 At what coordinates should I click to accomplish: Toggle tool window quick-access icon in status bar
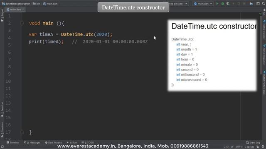(2, 147)
